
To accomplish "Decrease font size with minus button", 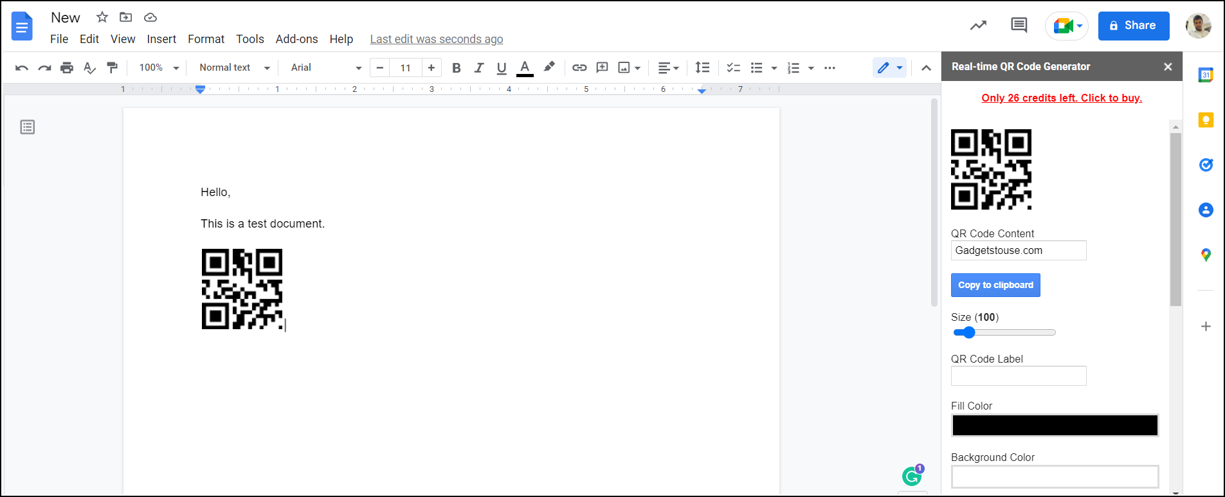I will click(x=380, y=68).
